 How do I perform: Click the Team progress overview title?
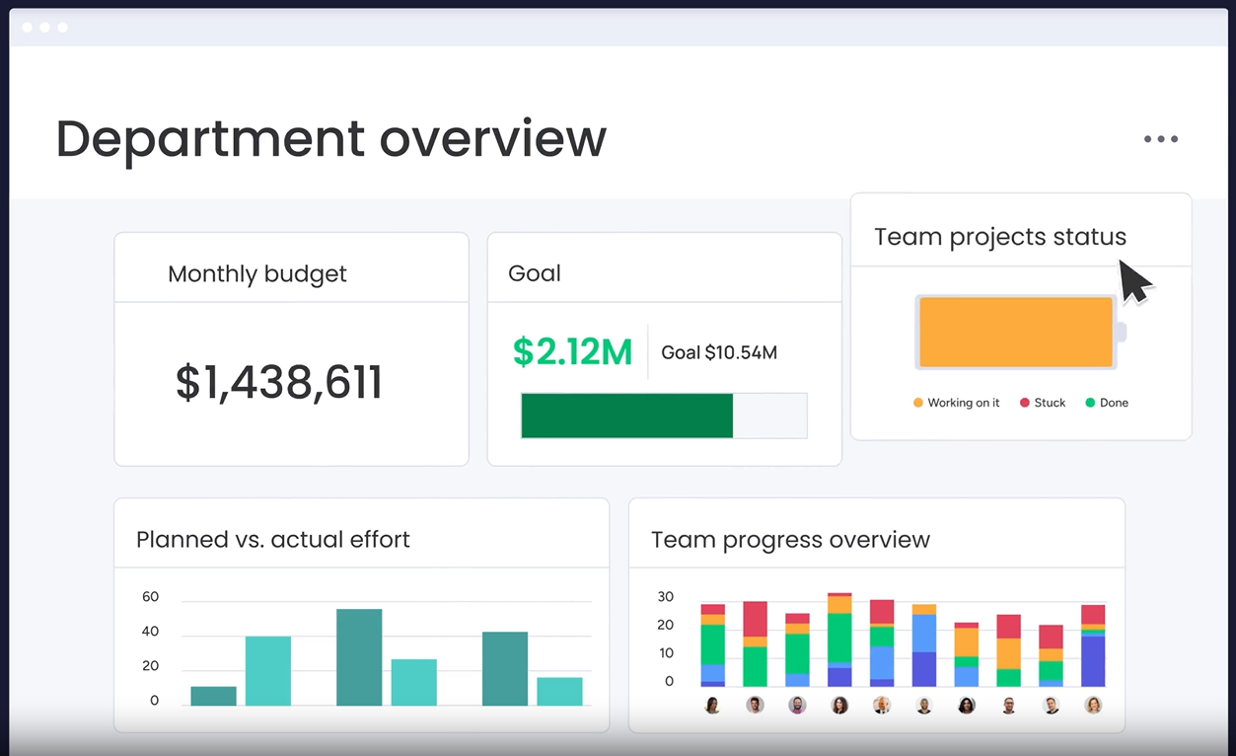[x=790, y=540]
